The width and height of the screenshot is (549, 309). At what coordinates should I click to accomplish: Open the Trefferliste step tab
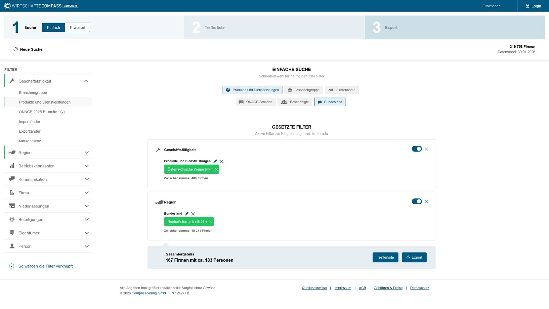coord(214,28)
